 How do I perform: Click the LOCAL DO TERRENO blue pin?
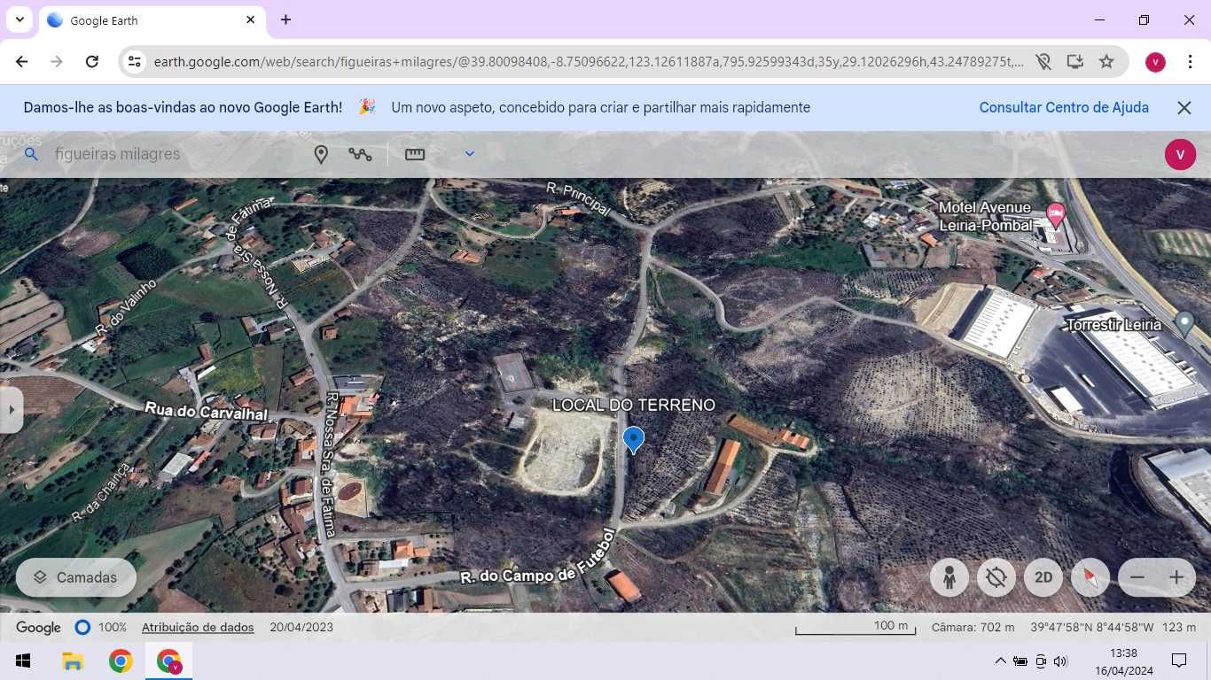click(x=633, y=439)
